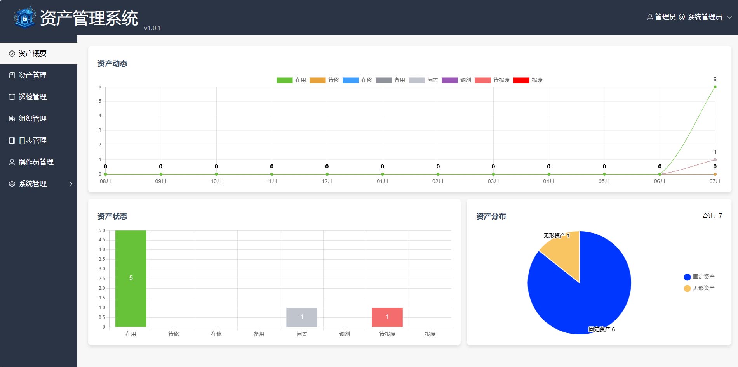Image resolution: width=738 pixels, height=367 pixels.
Task: Click the 巡检管理 book icon
Action: (x=12, y=97)
